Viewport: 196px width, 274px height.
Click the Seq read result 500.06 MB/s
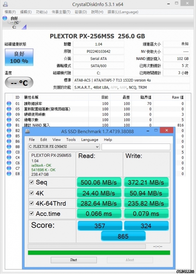click(x=99, y=182)
